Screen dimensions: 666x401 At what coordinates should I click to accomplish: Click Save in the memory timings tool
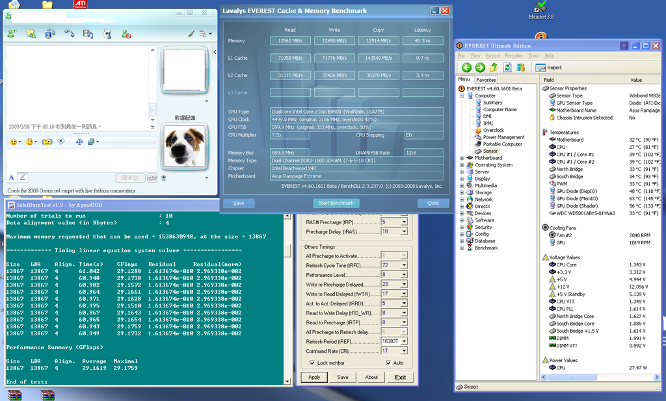click(x=343, y=377)
